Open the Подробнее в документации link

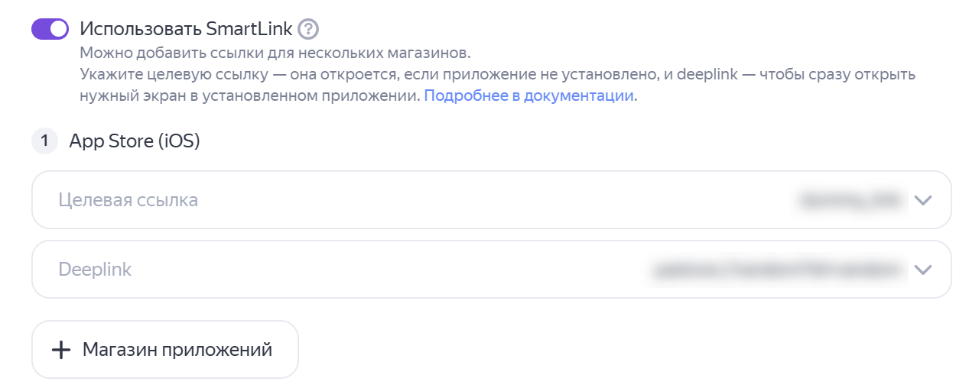pos(528,96)
